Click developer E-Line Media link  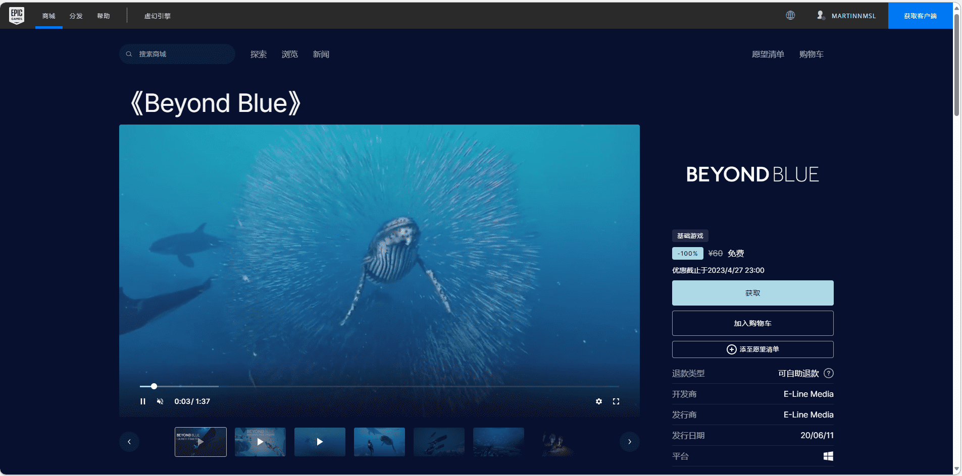click(x=808, y=394)
